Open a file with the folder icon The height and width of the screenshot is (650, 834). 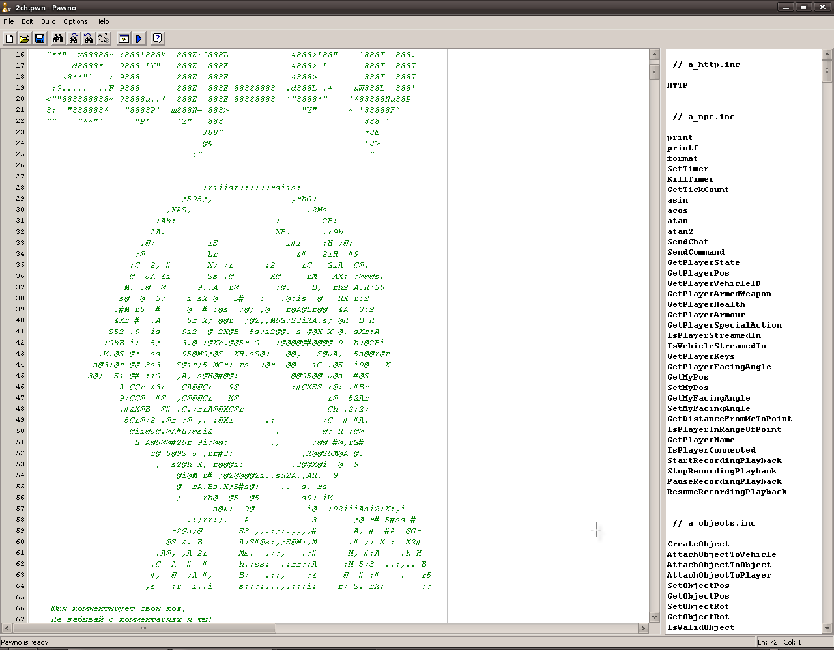tap(24, 38)
